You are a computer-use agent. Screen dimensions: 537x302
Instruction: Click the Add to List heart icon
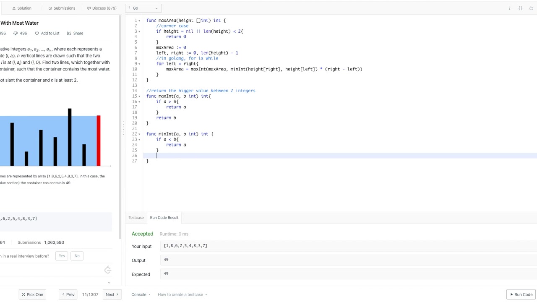[37, 34]
